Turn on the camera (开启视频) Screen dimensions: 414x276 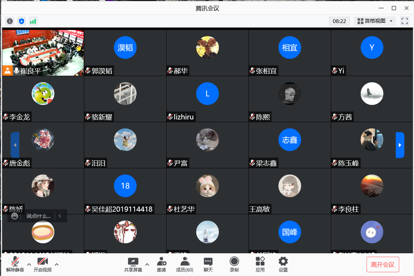coord(43,264)
